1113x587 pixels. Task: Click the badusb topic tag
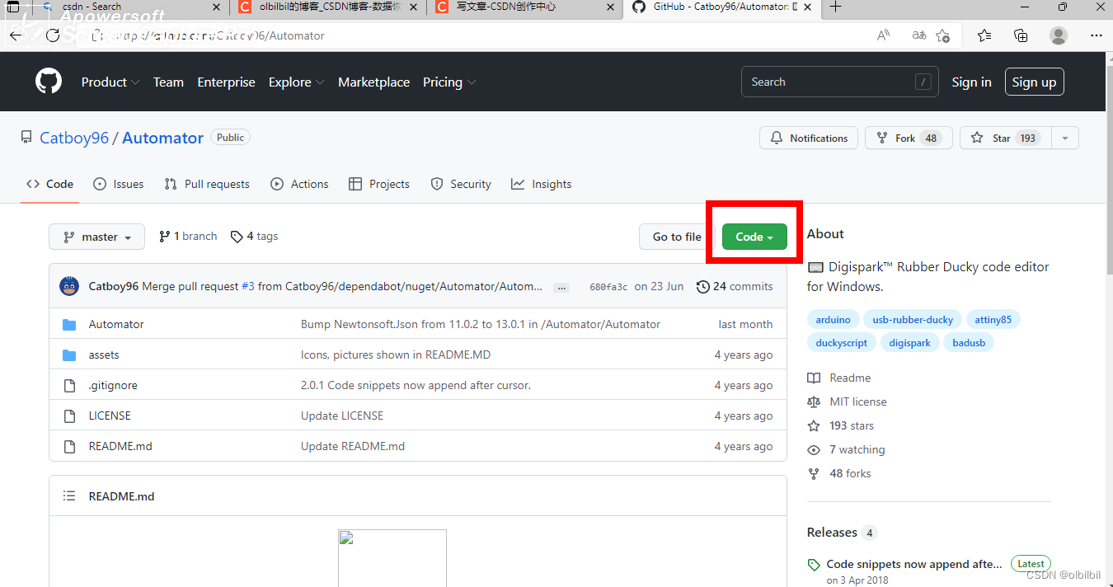pyautogui.click(x=969, y=342)
